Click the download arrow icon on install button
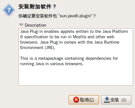 coord(107,100)
